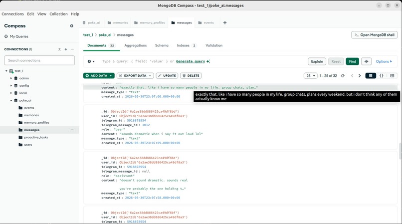Switch to table view of documents
Image resolution: width=402 pixels, height=224 pixels.
(392, 76)
